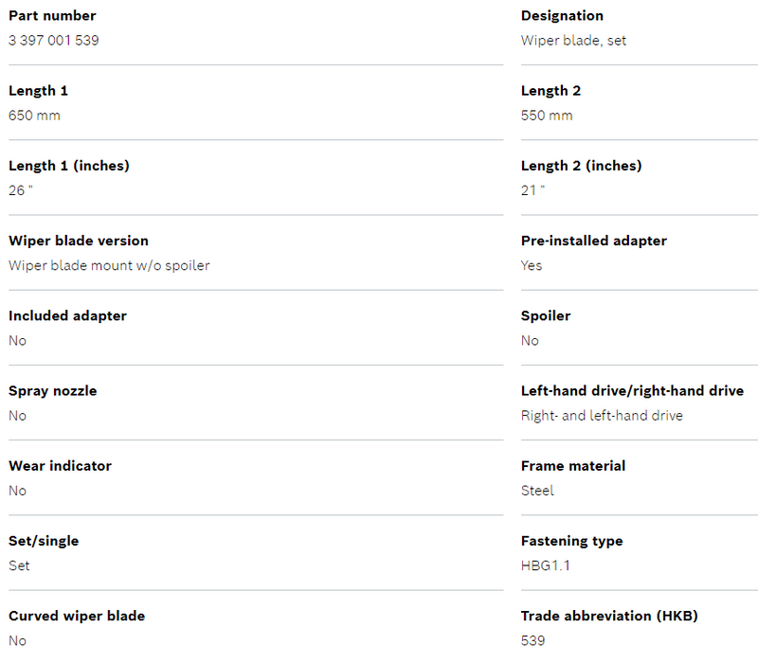
Task: Click the part number 3 397 001 539
Action: [54, 41]
